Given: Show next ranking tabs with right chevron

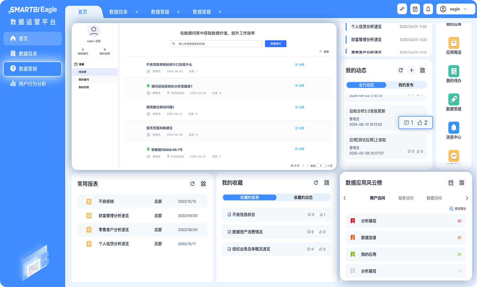Looking at the screenshot, I should coord(467,198).
